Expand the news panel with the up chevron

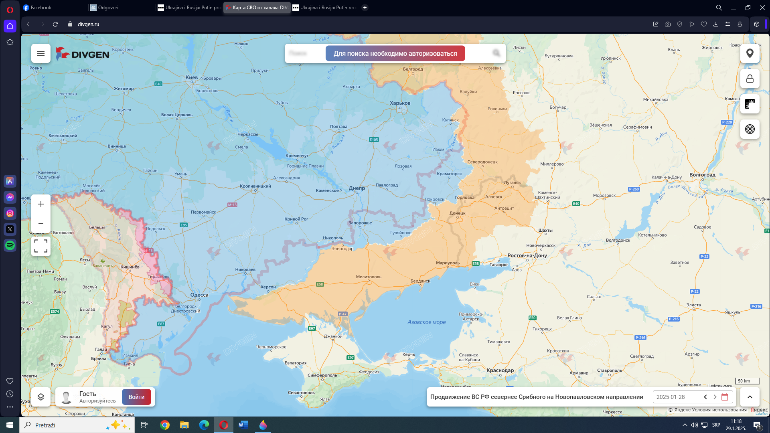click(x=750, y=397)
